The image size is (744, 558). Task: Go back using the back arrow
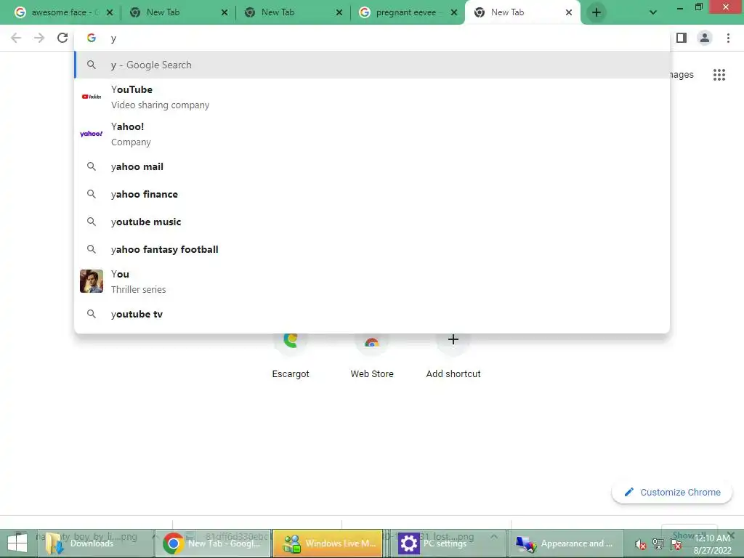[x=16, y=38]
